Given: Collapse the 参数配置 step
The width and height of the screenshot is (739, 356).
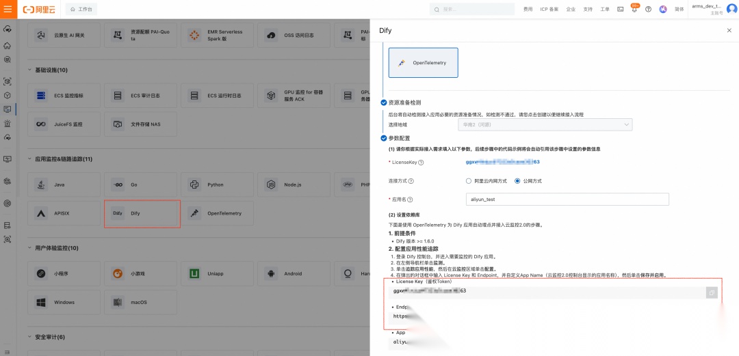Looking at the screenshot, I should pos(384,138).
